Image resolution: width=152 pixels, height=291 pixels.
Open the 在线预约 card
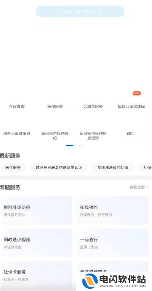pyautogui.click(x=112, y=211)
